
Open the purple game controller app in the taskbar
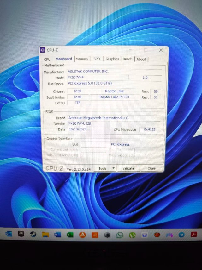click(169, 235)
